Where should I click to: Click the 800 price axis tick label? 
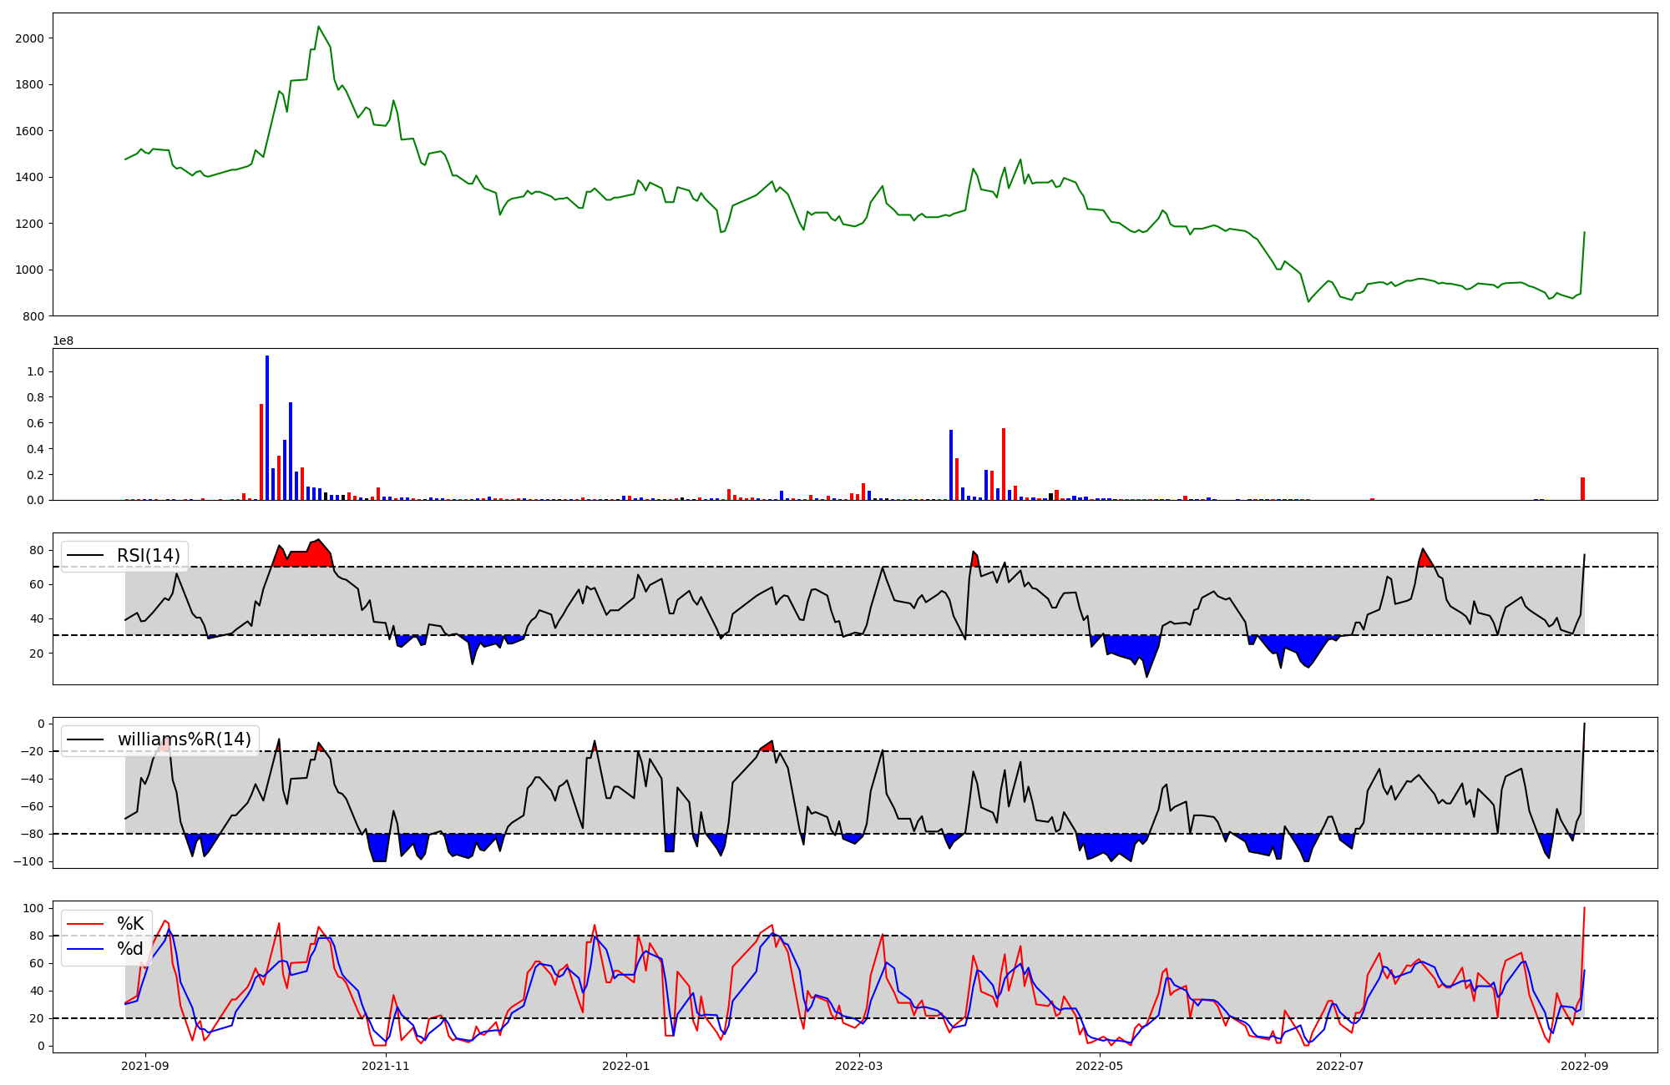[34, 316]
